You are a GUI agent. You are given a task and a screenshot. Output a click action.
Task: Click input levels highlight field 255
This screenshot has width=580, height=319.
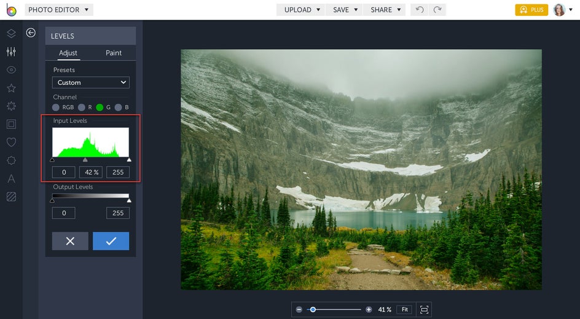pyautogui.click(x=118, y=173)
